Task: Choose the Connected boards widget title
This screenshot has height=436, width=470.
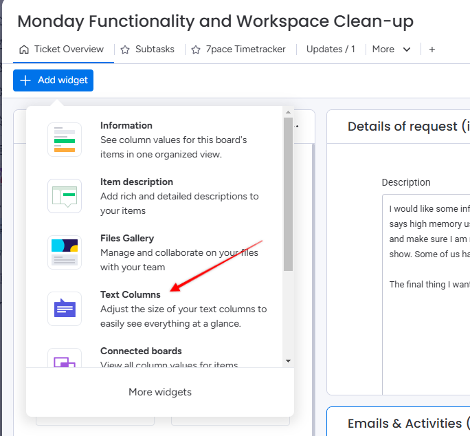Action: [141, 351]
